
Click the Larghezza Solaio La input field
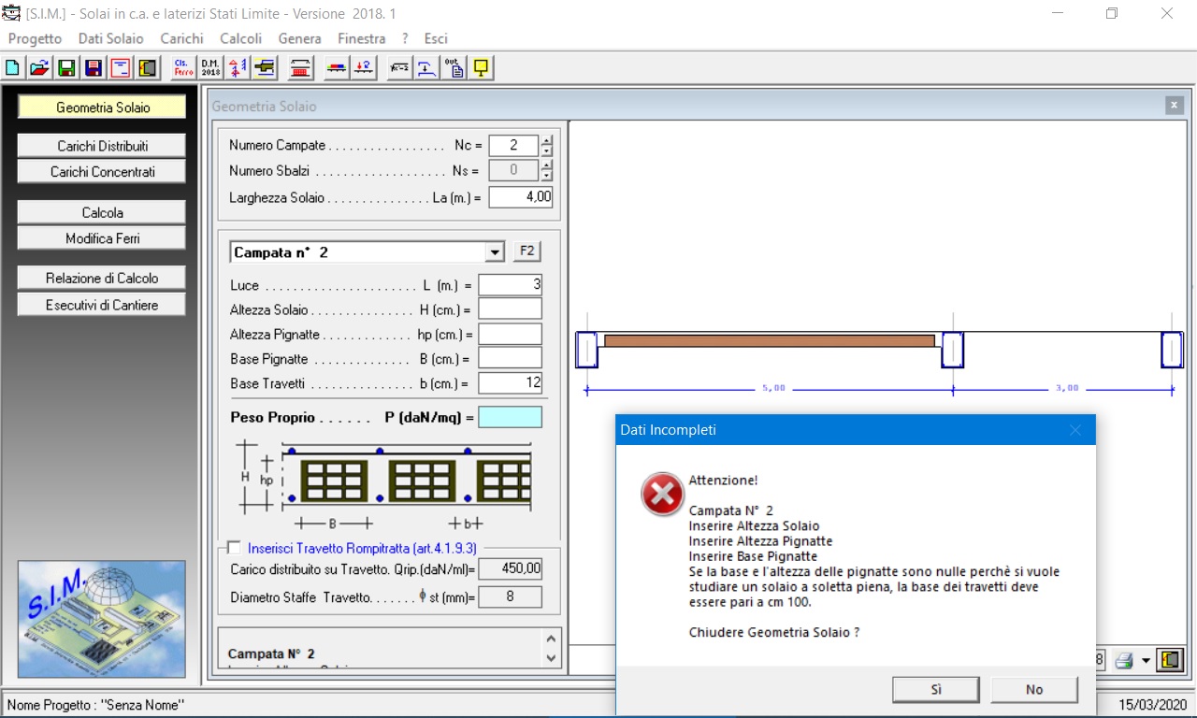pyautogui.click(x=521, y=197)
